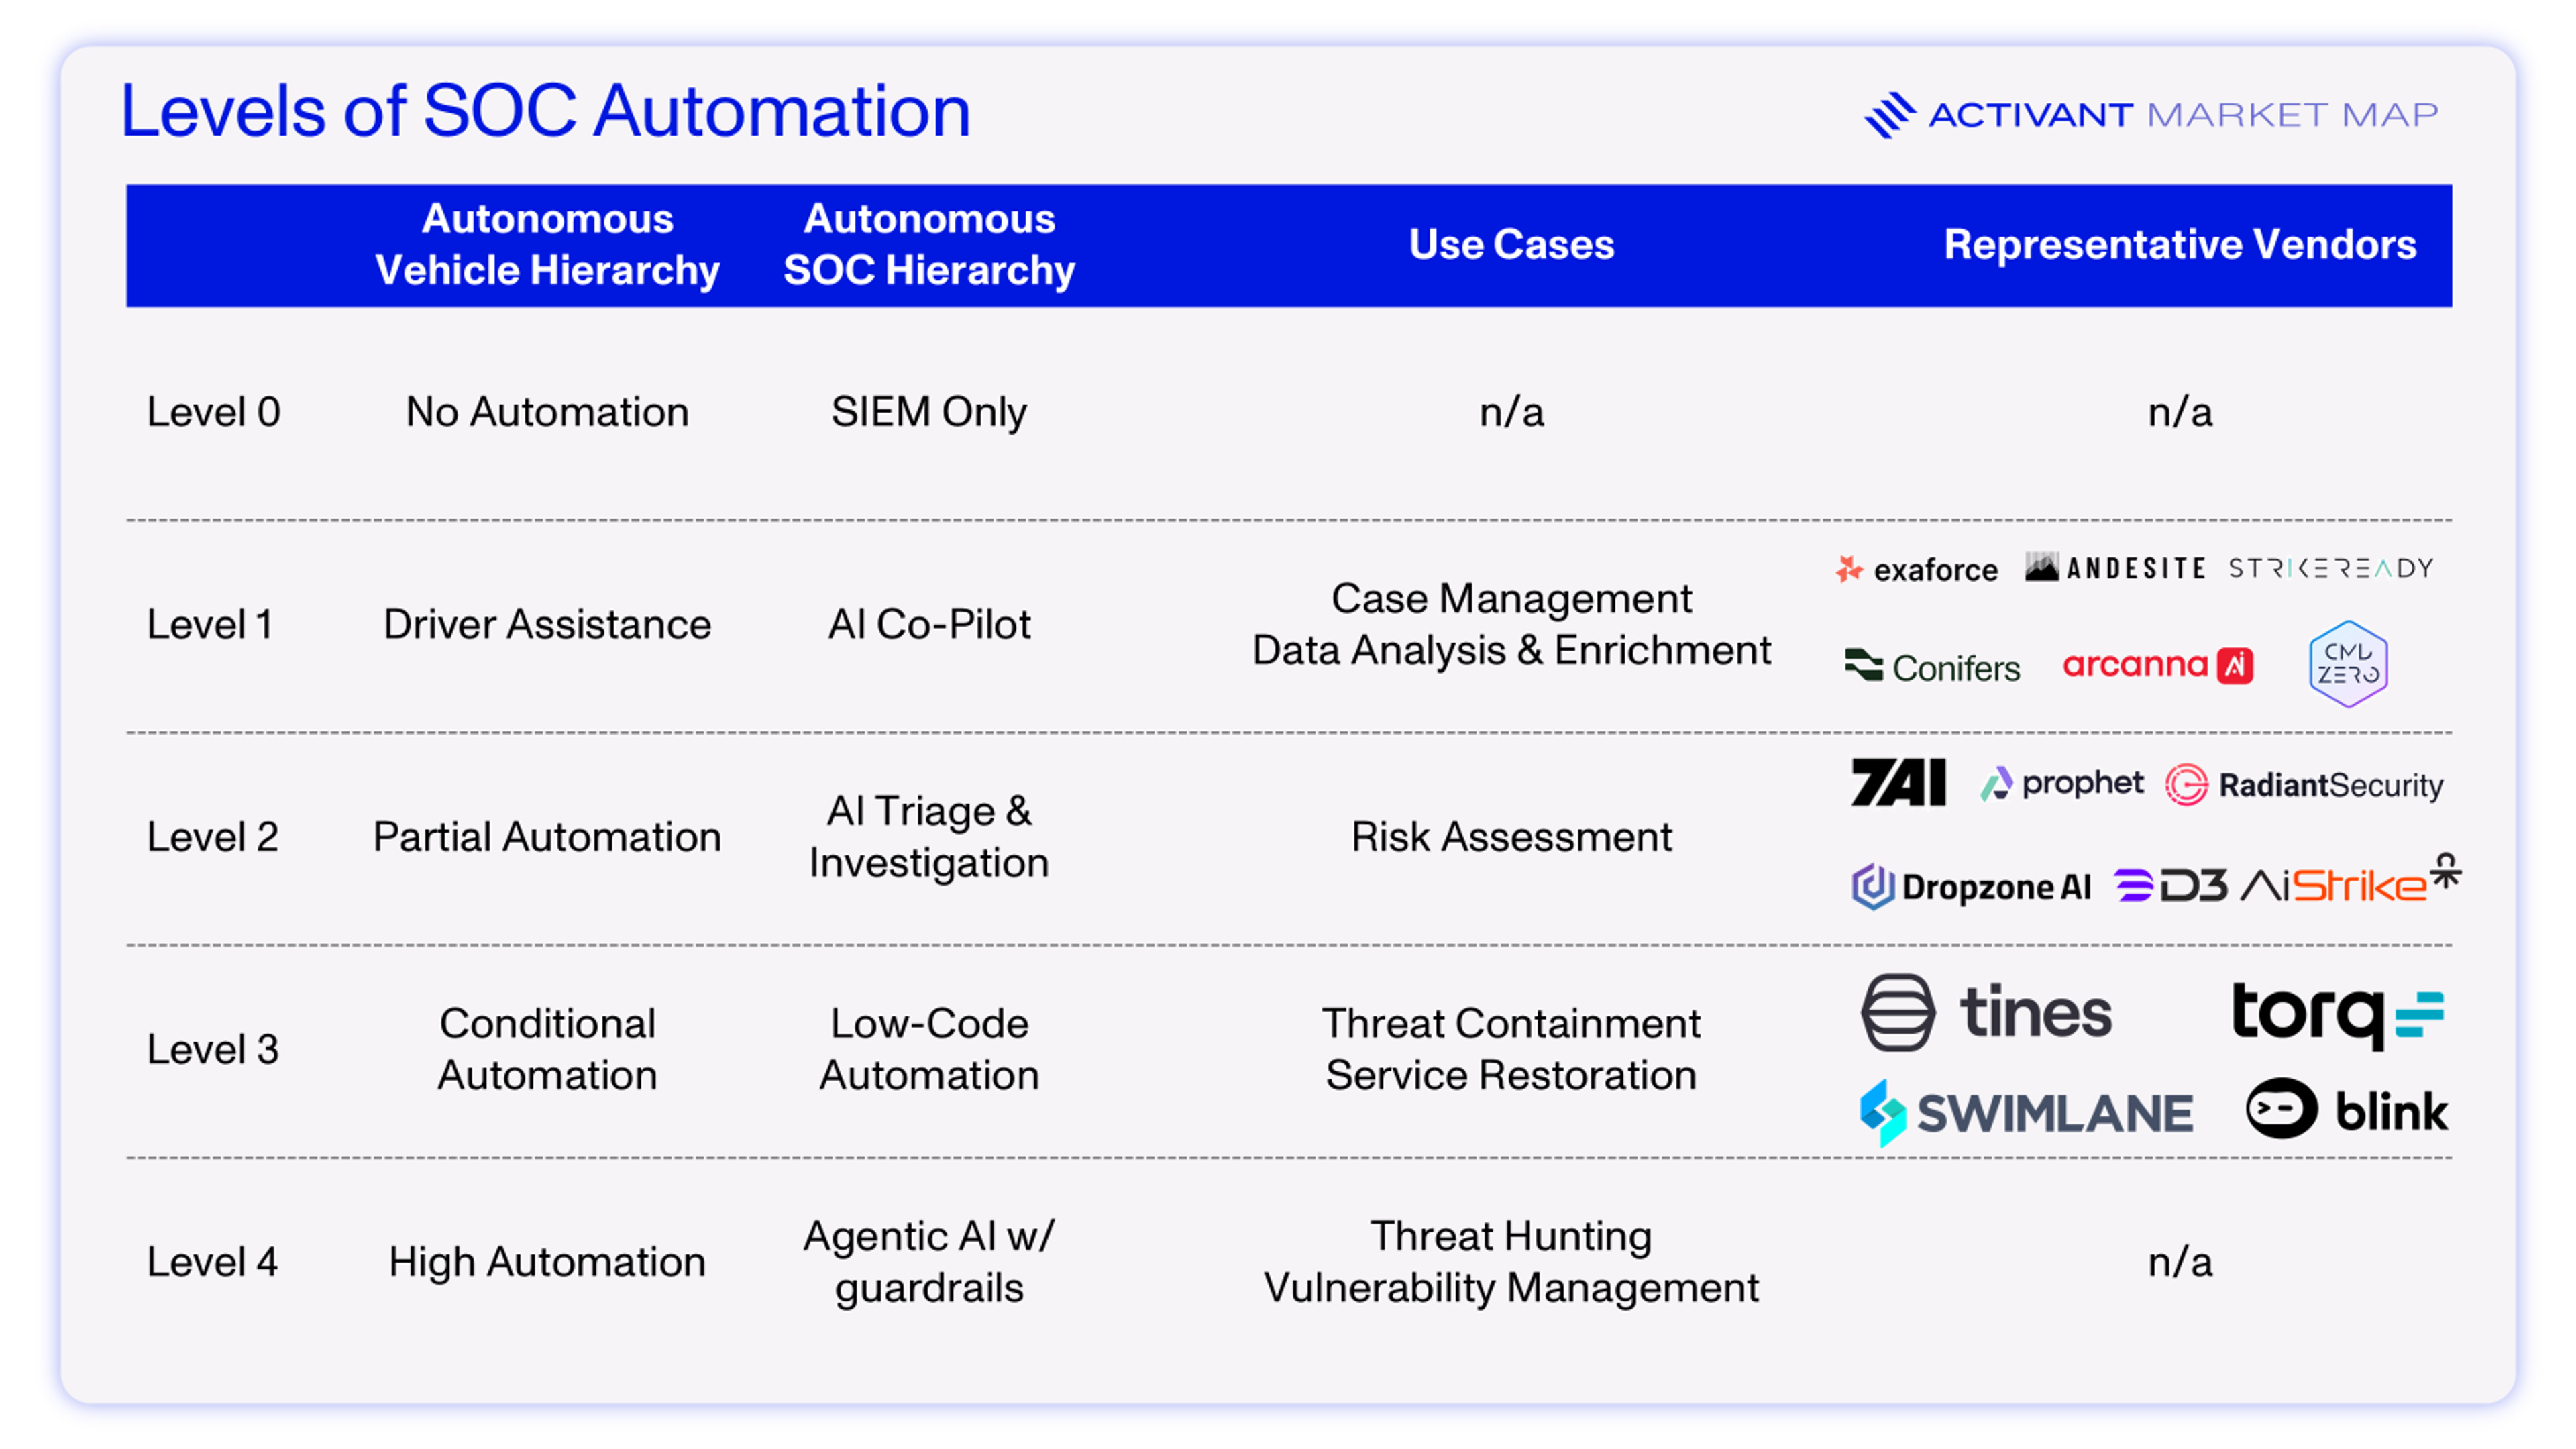Click the prophet logo
2576x1449 pixels.
pos(2062,783)
